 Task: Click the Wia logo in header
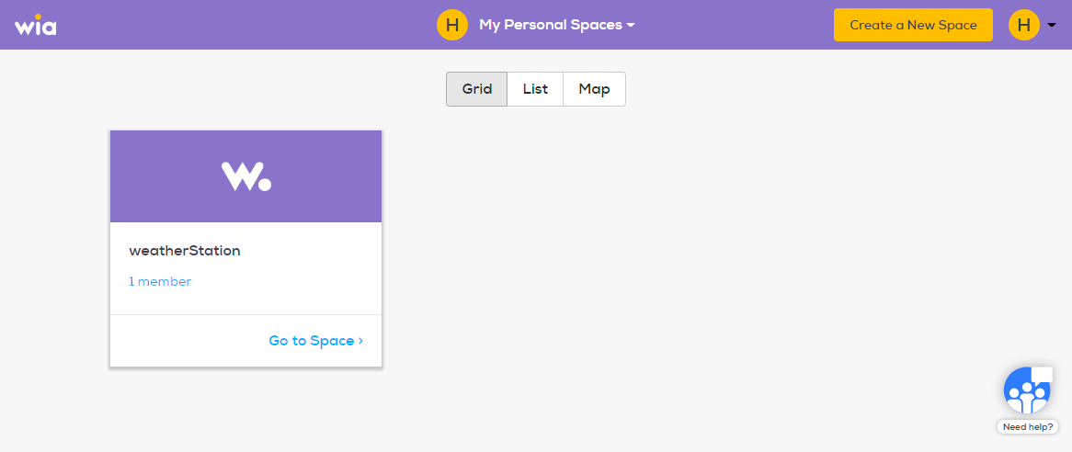pos(36,25)
